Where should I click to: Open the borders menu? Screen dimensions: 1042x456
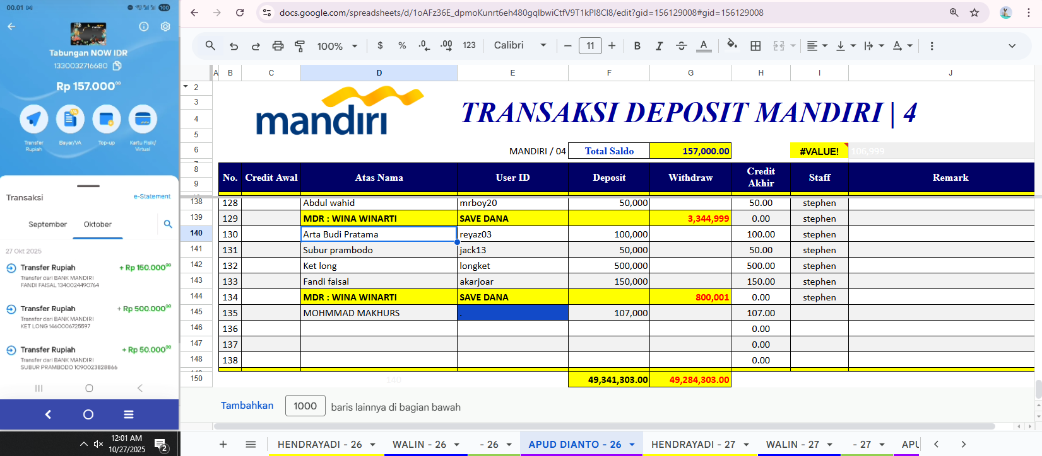pyautogui.click(x=755, y=45)
